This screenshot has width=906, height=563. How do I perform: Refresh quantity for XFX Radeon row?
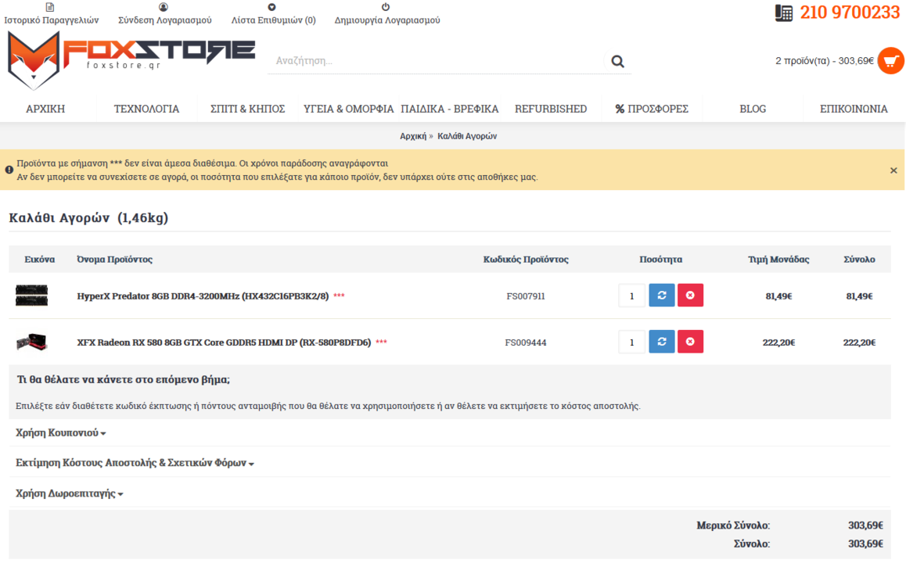662,341
